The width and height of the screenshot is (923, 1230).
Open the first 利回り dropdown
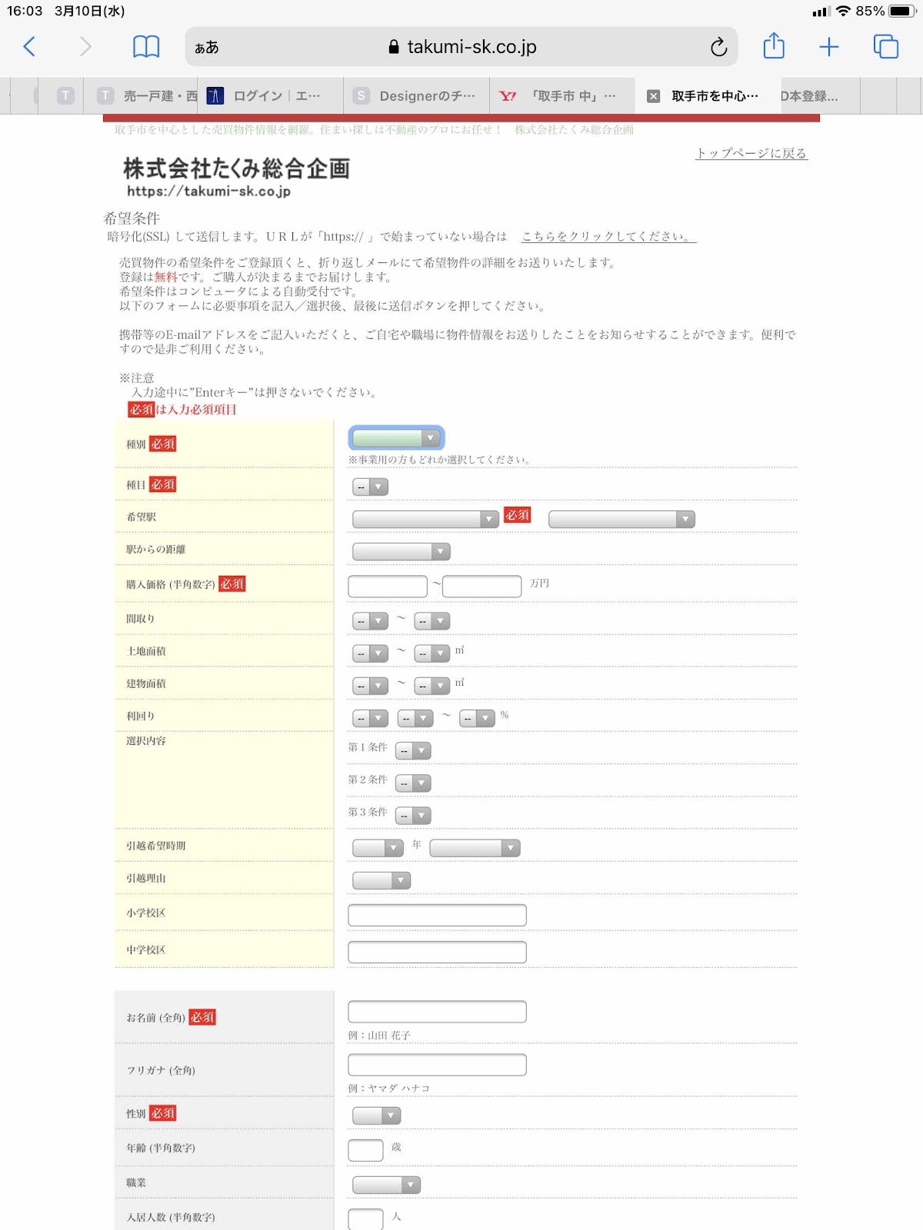(370, 718)
